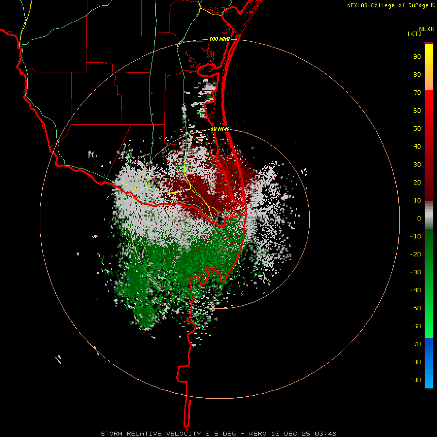Click the 100 NMI range ring label
The image size is (437, 437).
tap(219, 39)
